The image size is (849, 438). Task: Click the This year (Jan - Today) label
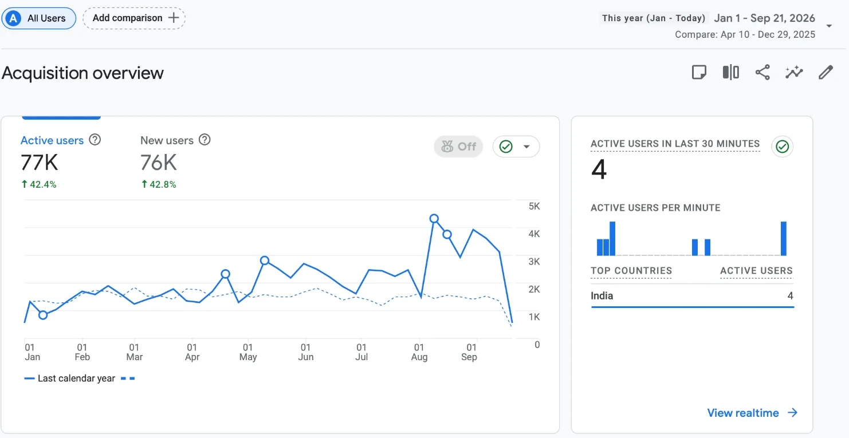654,18
